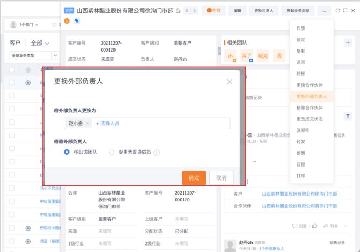Click the 选择人员 link
The image size is (360, 252).
(107, 123)
